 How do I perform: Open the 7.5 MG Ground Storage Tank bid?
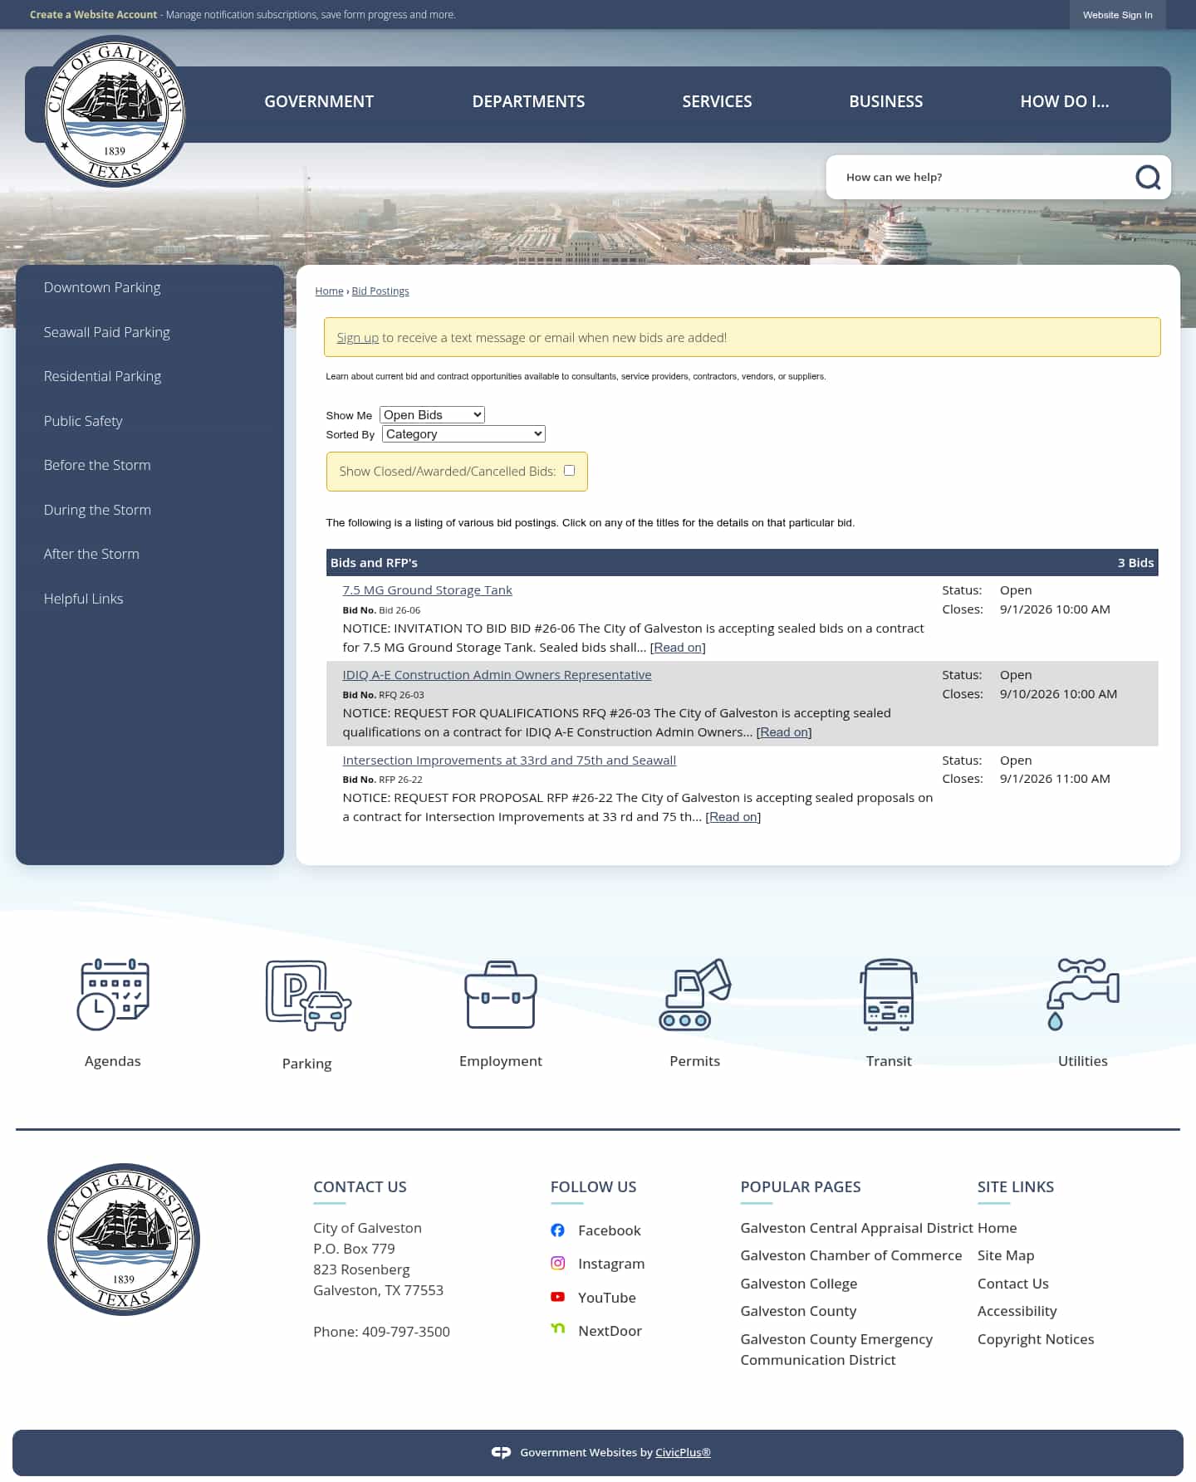(427, 589)
